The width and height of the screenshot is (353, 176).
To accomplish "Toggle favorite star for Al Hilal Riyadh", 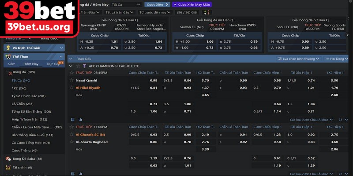I will click(x=71, y=88).
